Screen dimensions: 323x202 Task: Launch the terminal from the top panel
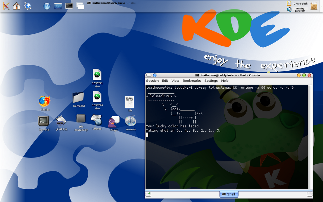click(69, 6)
